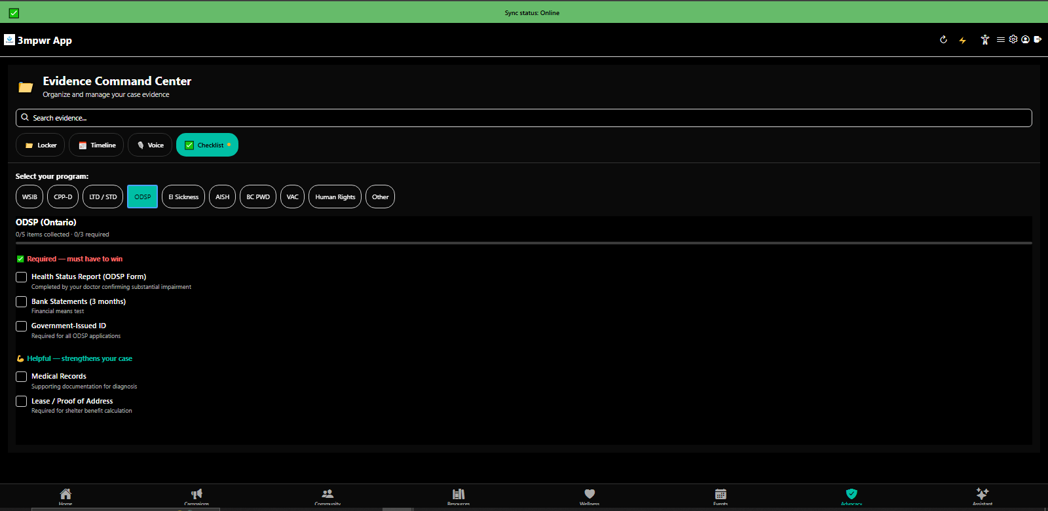Select the Human Rights program
Image resolution: width=1048 pixels, height=511 pixels.
(x=335, y=197)
